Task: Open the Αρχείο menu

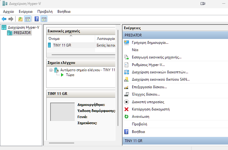Action: coord(9,12)
